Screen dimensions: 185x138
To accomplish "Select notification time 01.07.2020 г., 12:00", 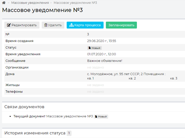I will click(102, 54).
